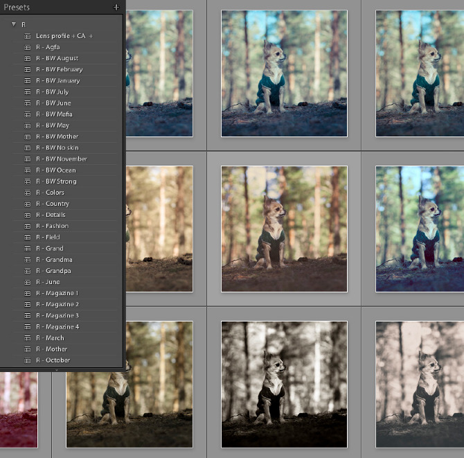Click preset icon beside R - BW Ocean
Screen dimensions: 464x458
tap(27, 170)
